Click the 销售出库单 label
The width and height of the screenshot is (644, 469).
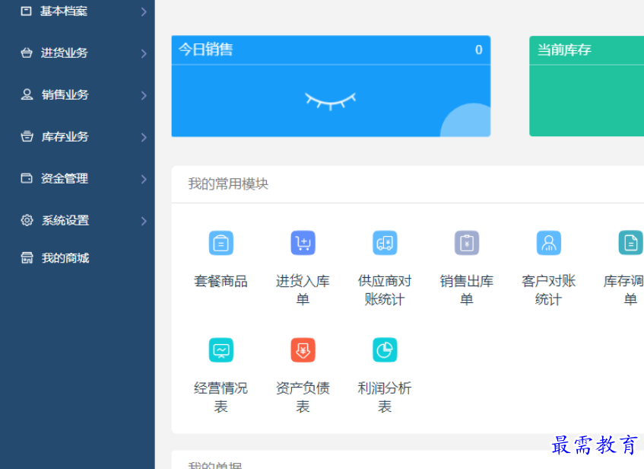467,290
